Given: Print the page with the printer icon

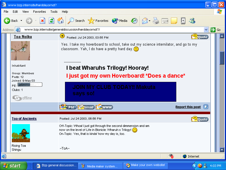Looking at the screenshot, I should tap(156, 21).
